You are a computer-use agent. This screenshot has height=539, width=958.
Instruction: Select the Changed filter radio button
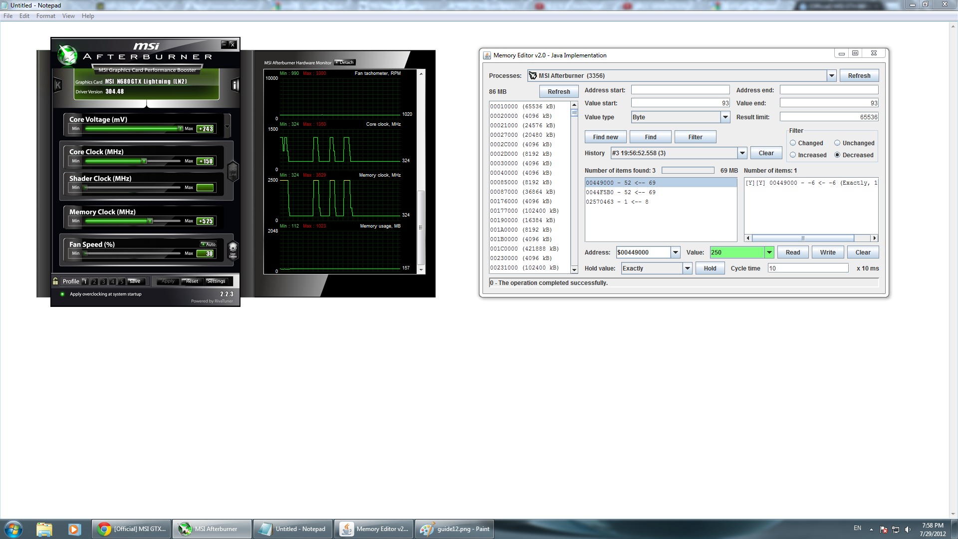coord(793,143)
